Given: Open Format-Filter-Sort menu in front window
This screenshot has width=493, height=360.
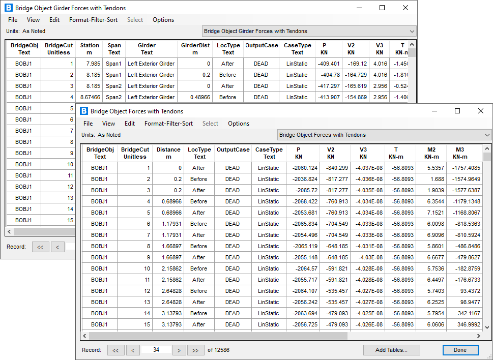Looking at the screenshot, I should (168, 124).
